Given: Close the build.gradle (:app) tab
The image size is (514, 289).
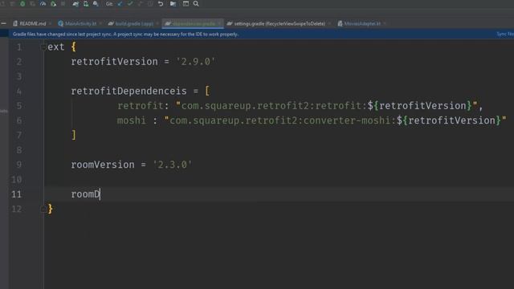Looking at the screenshot, I should click(x=157, y=23).
